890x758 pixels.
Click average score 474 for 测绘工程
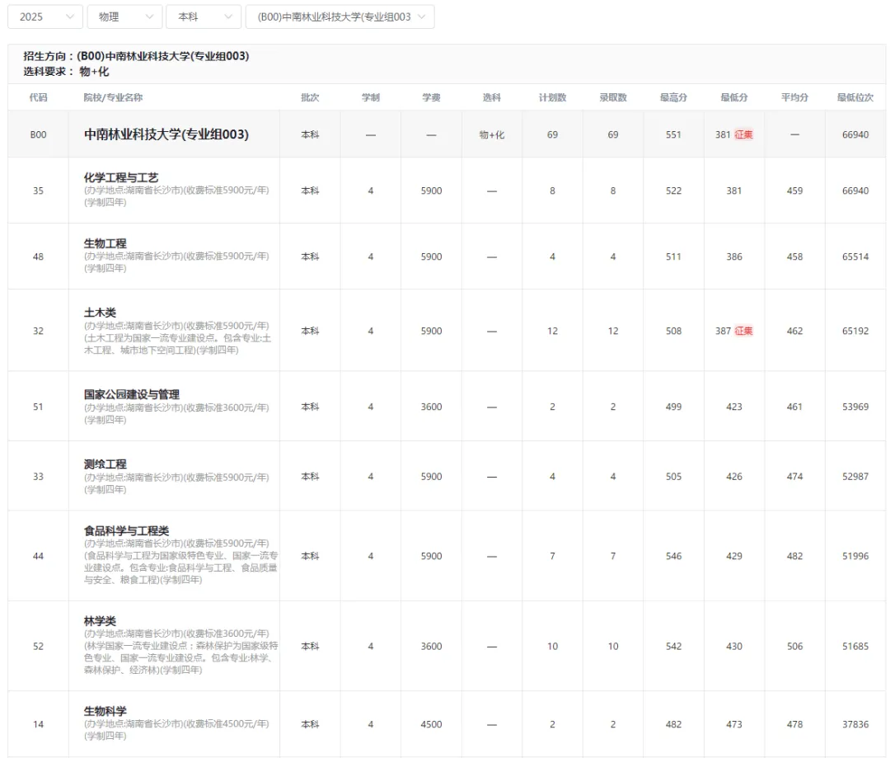click(794, 476)
